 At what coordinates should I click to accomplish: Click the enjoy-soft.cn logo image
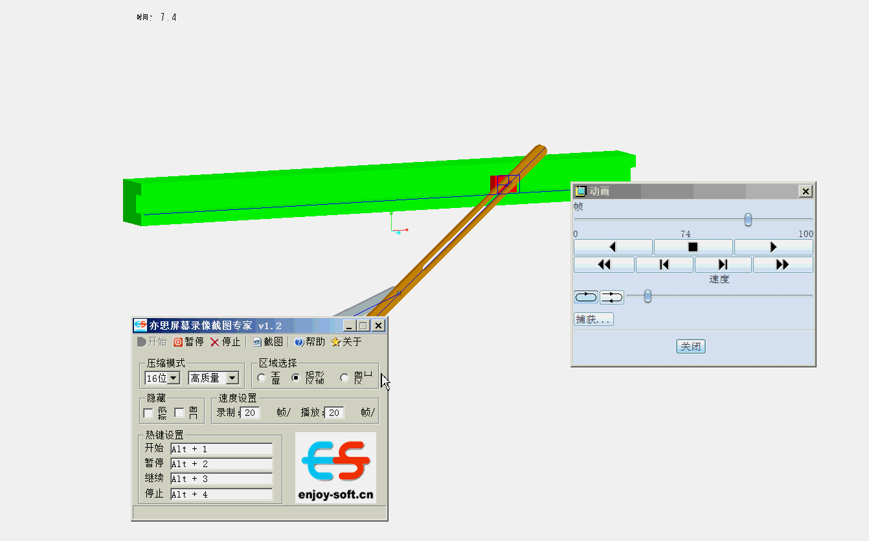[335, 468]
